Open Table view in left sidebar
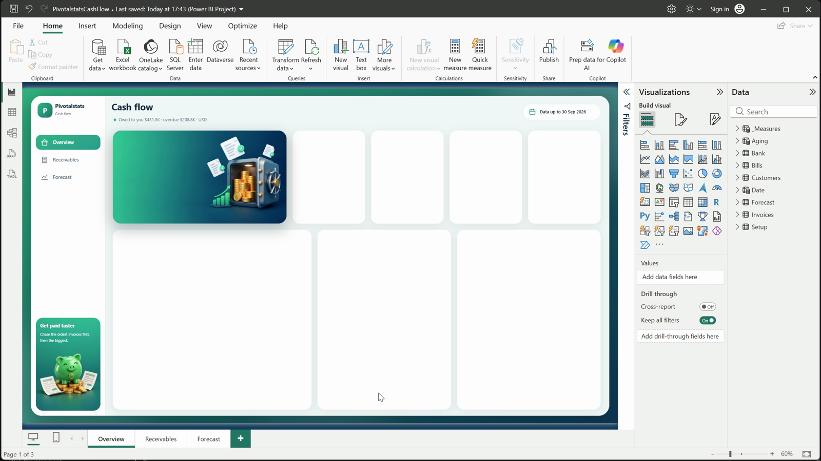 click(12, 112)
